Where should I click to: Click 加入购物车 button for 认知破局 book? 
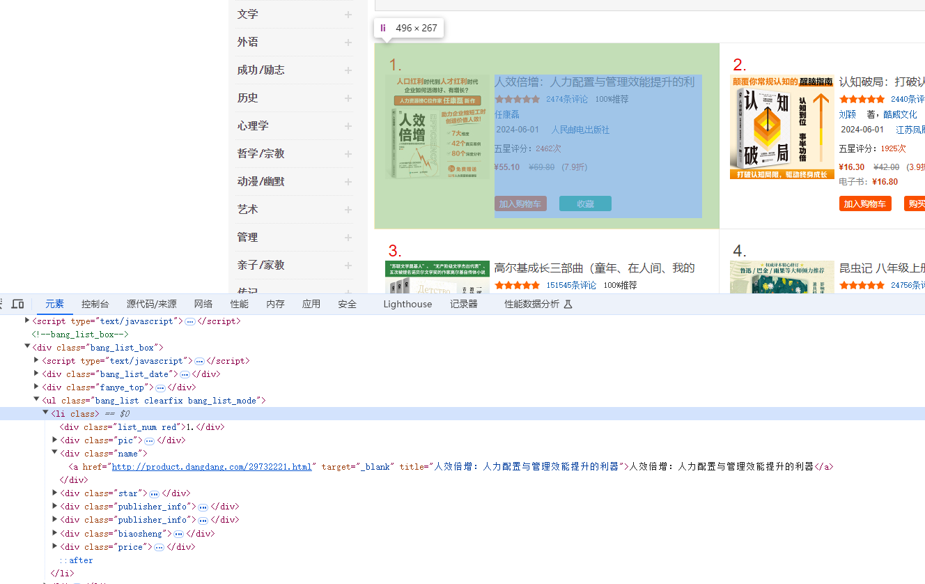tap(865, 203)
